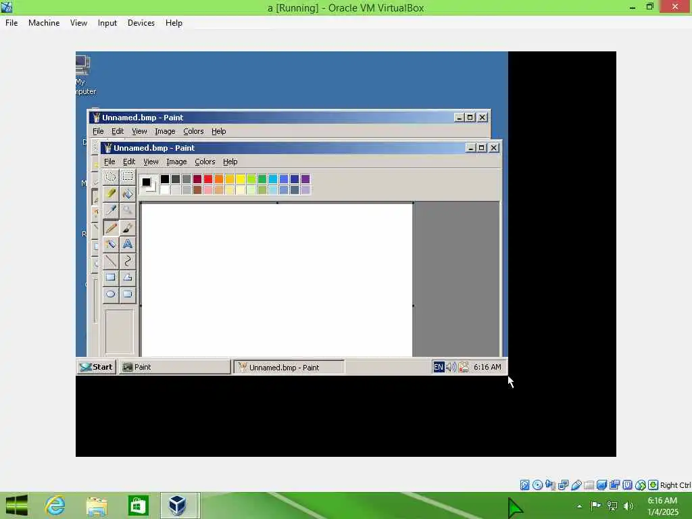Click host tray network icon
Image resolution: width=692 pixels, height=519 pixels.
click(x=612, y=506)
